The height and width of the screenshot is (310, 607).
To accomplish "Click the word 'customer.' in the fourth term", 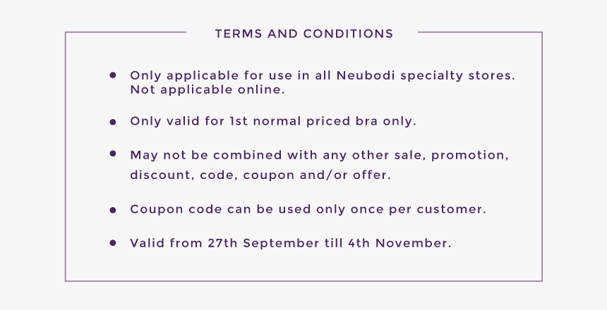I will pyautogui.click(x=452, y=209).
